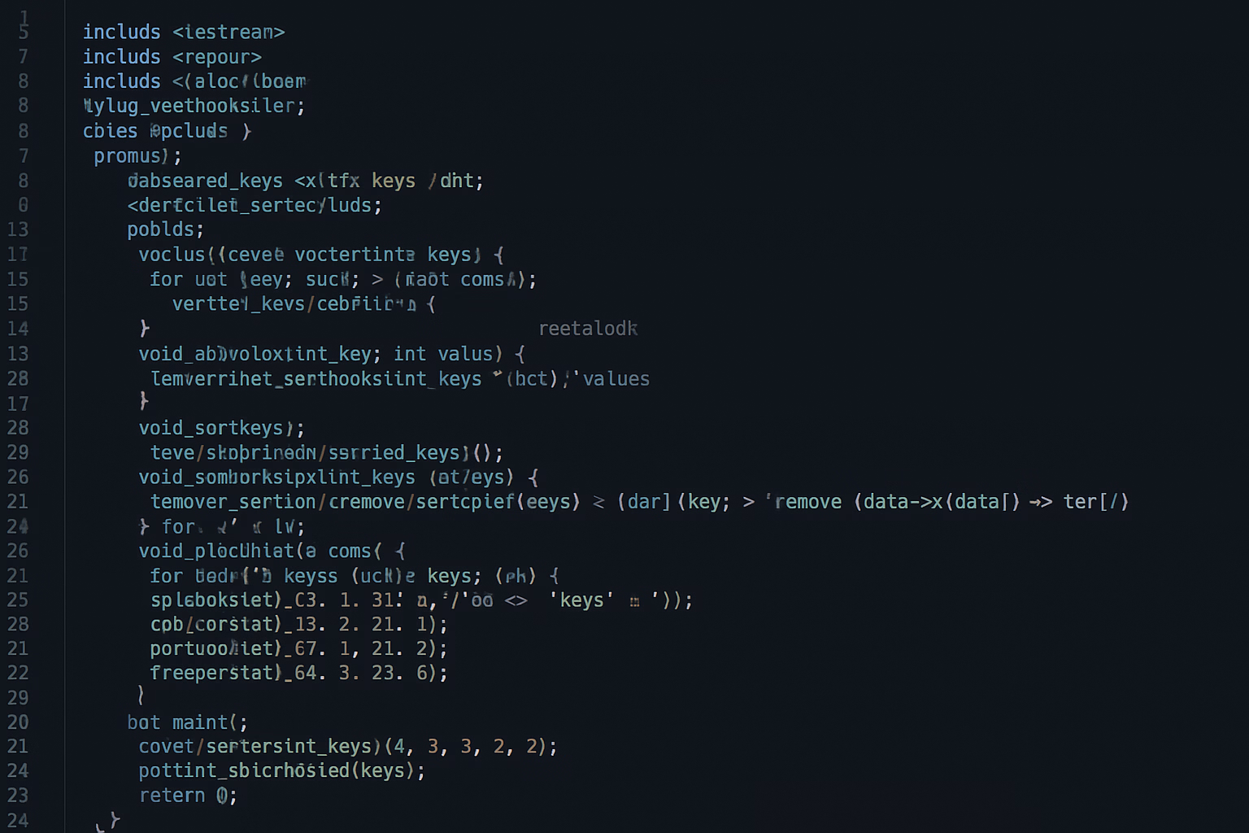Place cursor on the retern 0 line
1249x833 pixels.
(187, 796)
